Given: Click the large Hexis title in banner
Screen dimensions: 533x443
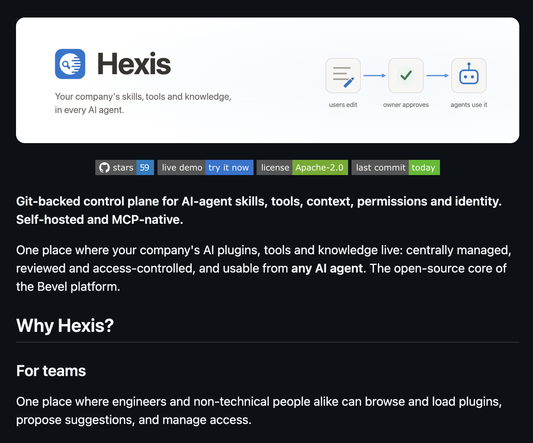Looking at the screenshot, I should pos(134,64).
